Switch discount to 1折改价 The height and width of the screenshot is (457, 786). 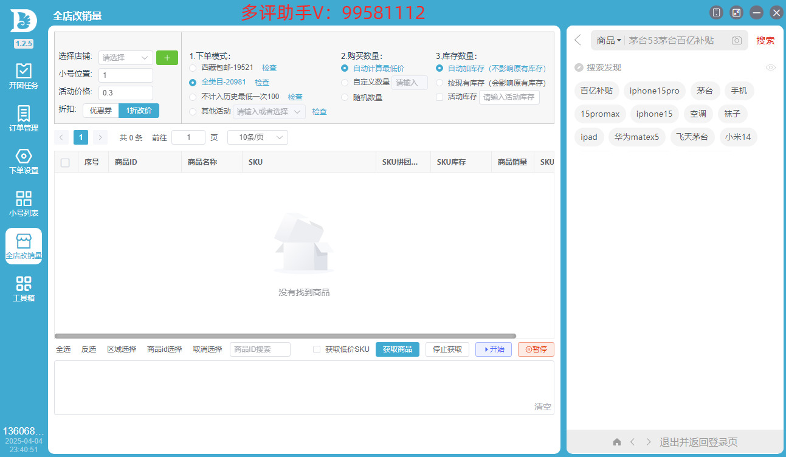(139, 111)
